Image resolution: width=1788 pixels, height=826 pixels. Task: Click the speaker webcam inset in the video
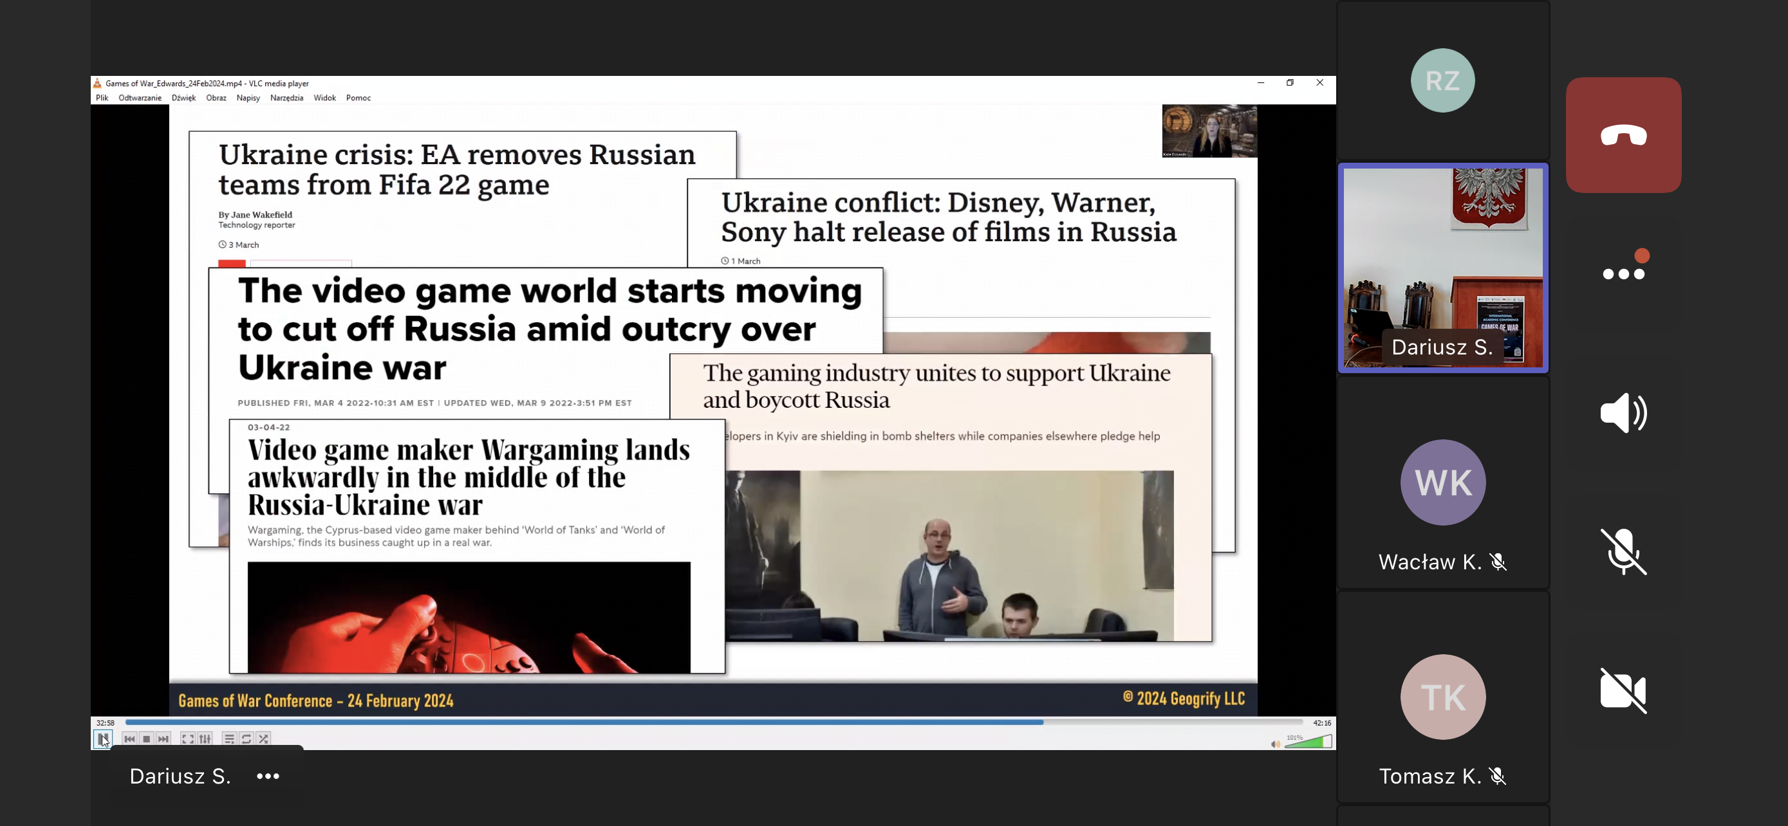[x=1209, y=131]
